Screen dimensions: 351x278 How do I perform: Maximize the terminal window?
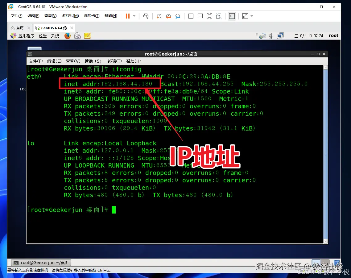[x=318, y=54]
